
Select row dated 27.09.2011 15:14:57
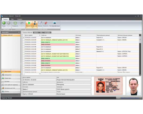pyautogui.click(x=81, y=68)
